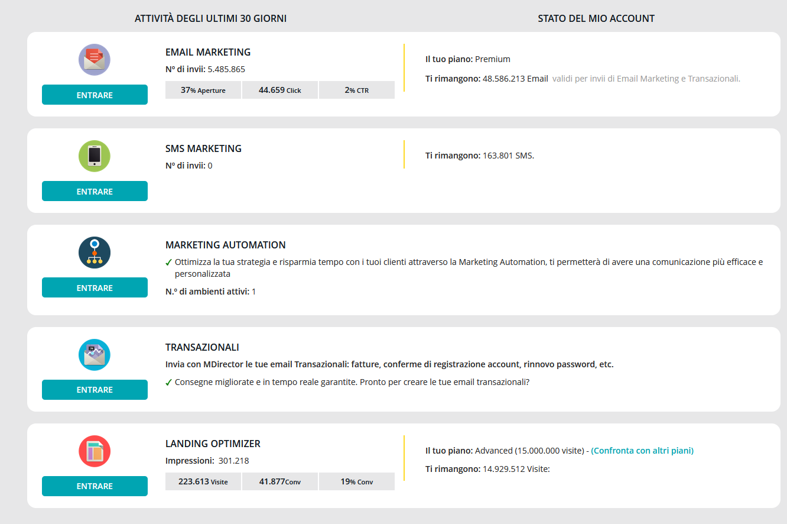Click the LANDING OPTIMIZER heading
Viewport: 787px width, 524px height.
coord(213,444)
